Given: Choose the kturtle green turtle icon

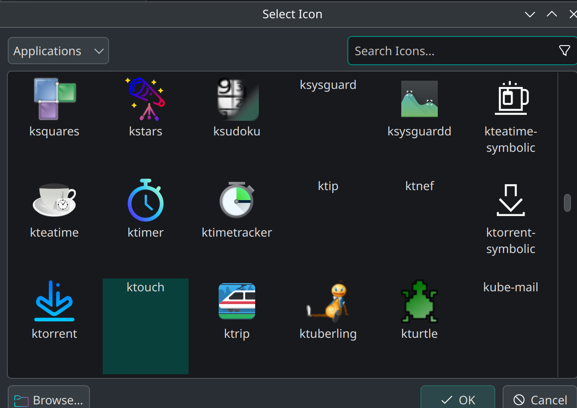Looking at the screenshot, I should (419, 301).
